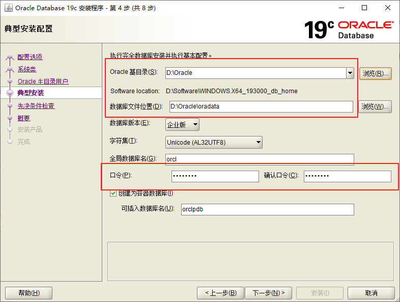Expand the Oracle 基目录 dropdown arrow

pos(350,73)
